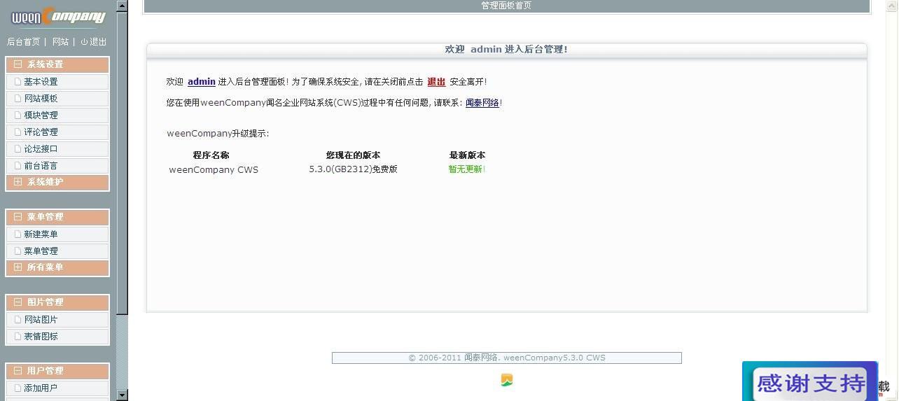This screenshot has height=401, width=899.
Task: Click the sidebar scrollbar up arrow
Action: [x=122, y=6]
